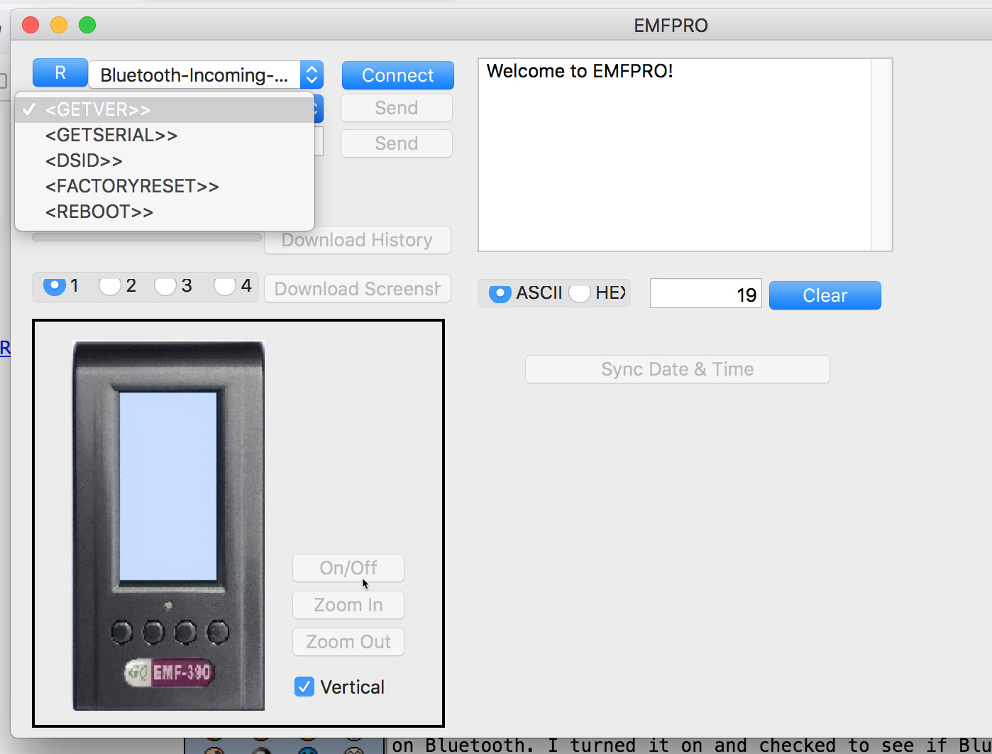The image size is (992, 754).
Task: Click the number field showing 19
Action: pyautogui.click(x=706, y=294)
